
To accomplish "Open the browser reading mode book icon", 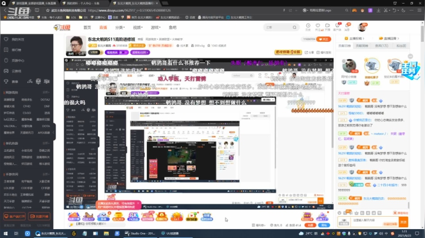I will [x=37, y=10].
